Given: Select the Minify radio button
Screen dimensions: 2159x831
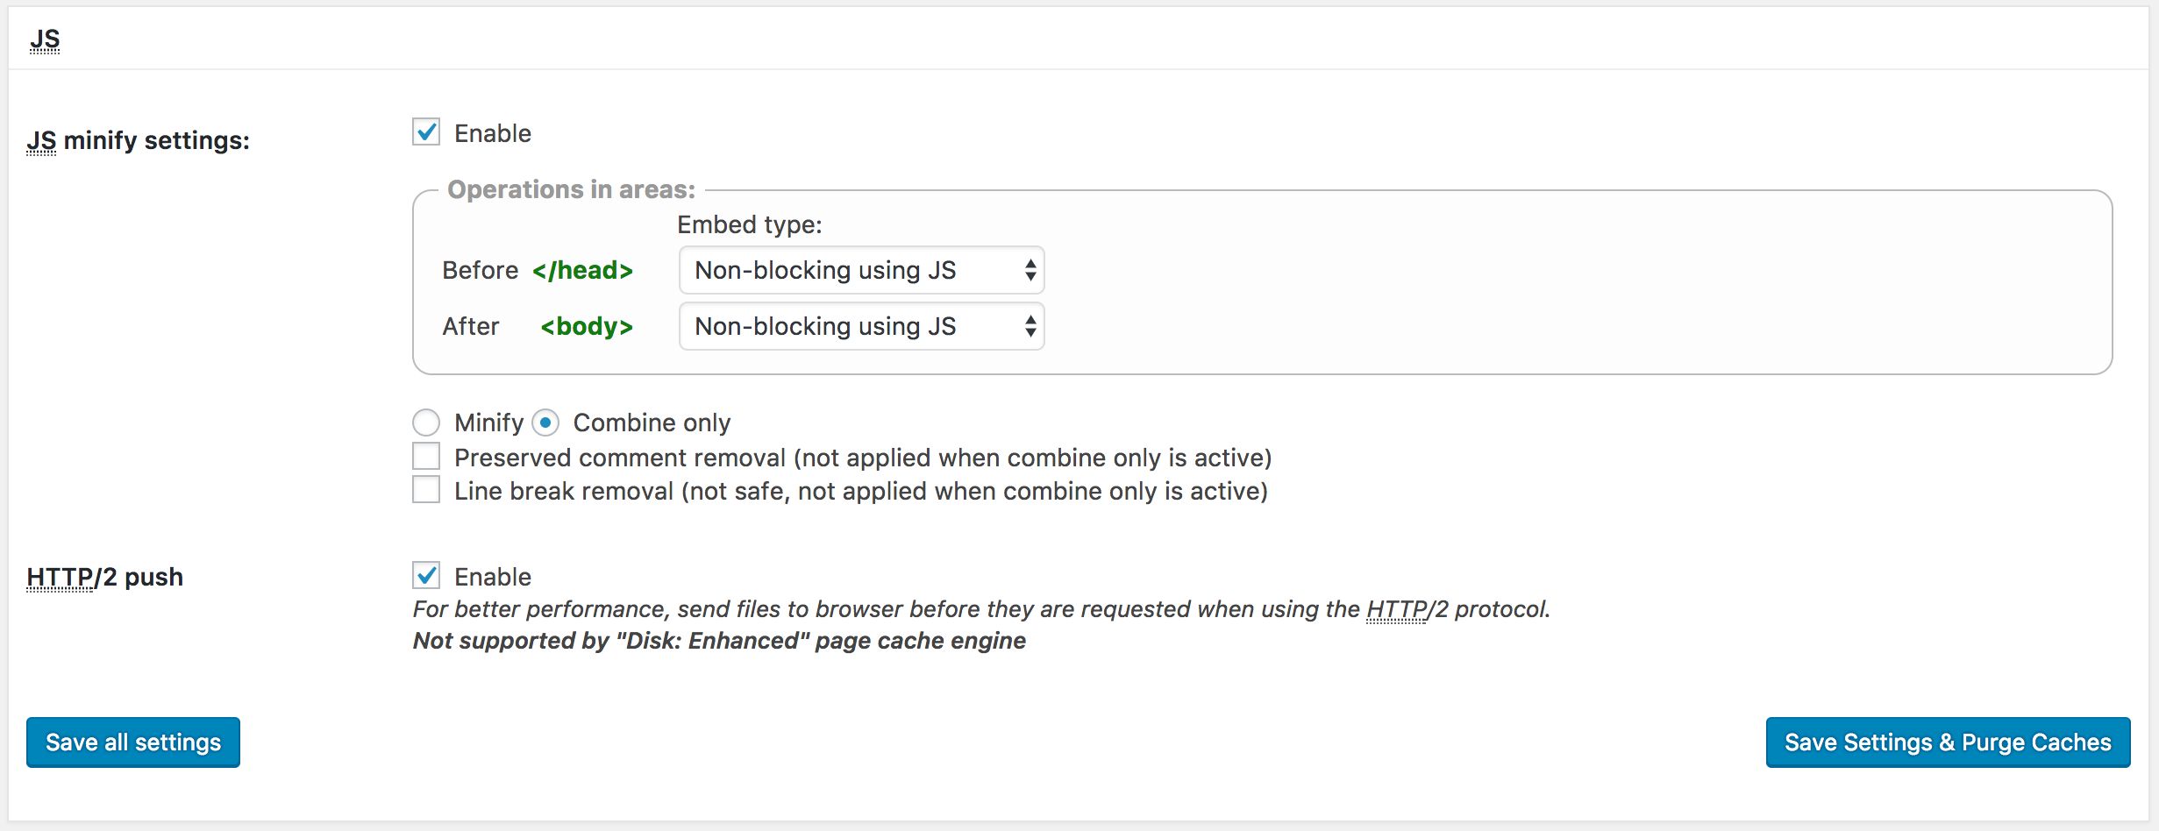Looking at the screenshot, I should (427, 423).
